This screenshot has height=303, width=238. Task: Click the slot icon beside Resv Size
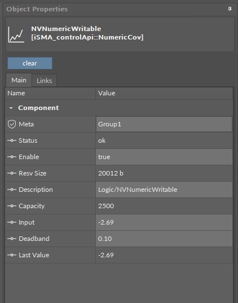12,173
